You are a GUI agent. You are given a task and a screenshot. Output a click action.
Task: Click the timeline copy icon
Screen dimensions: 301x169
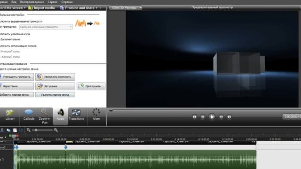pyautogui.click(x=8, y=130)
